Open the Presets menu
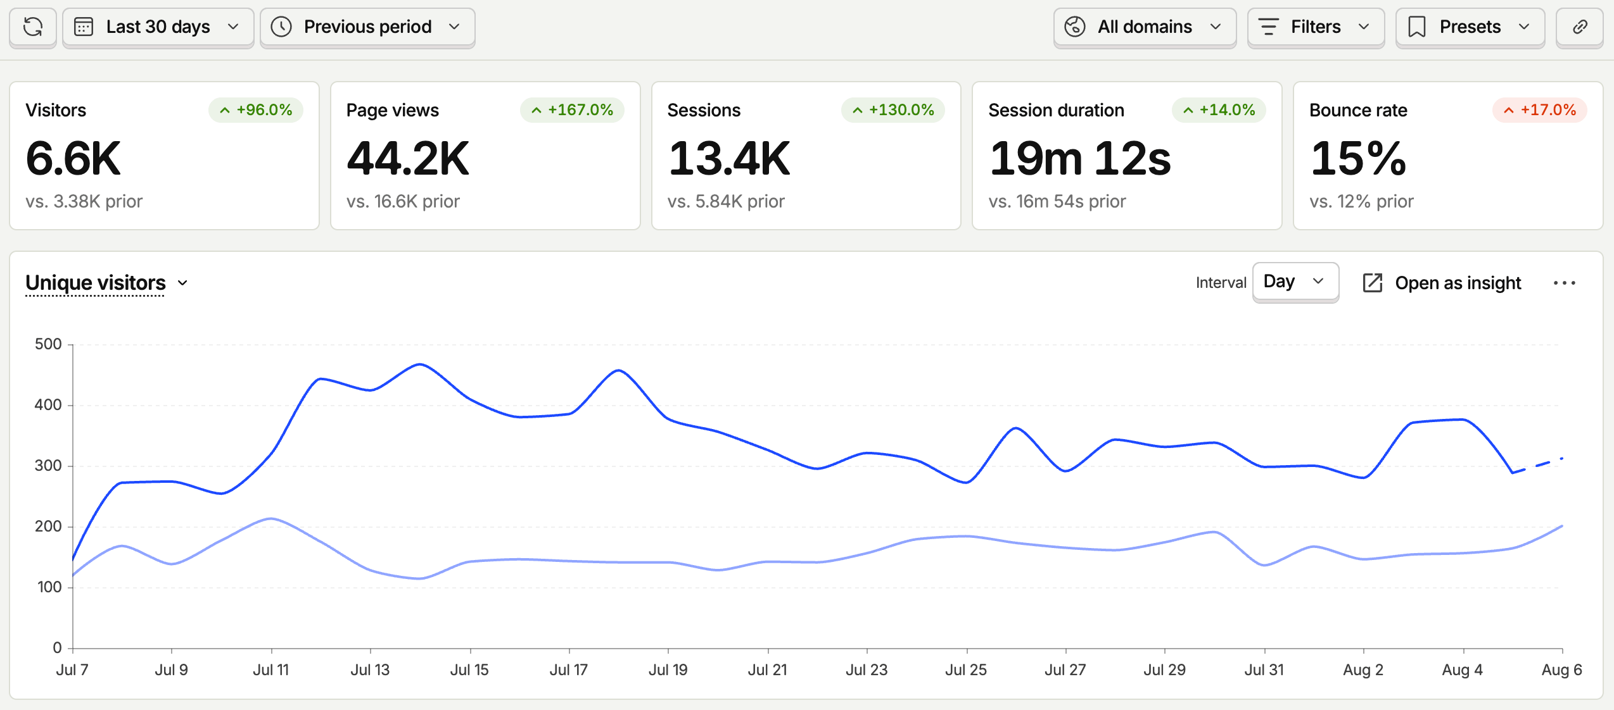This screenshot has height=710, width=1614. coord(1470,27)
